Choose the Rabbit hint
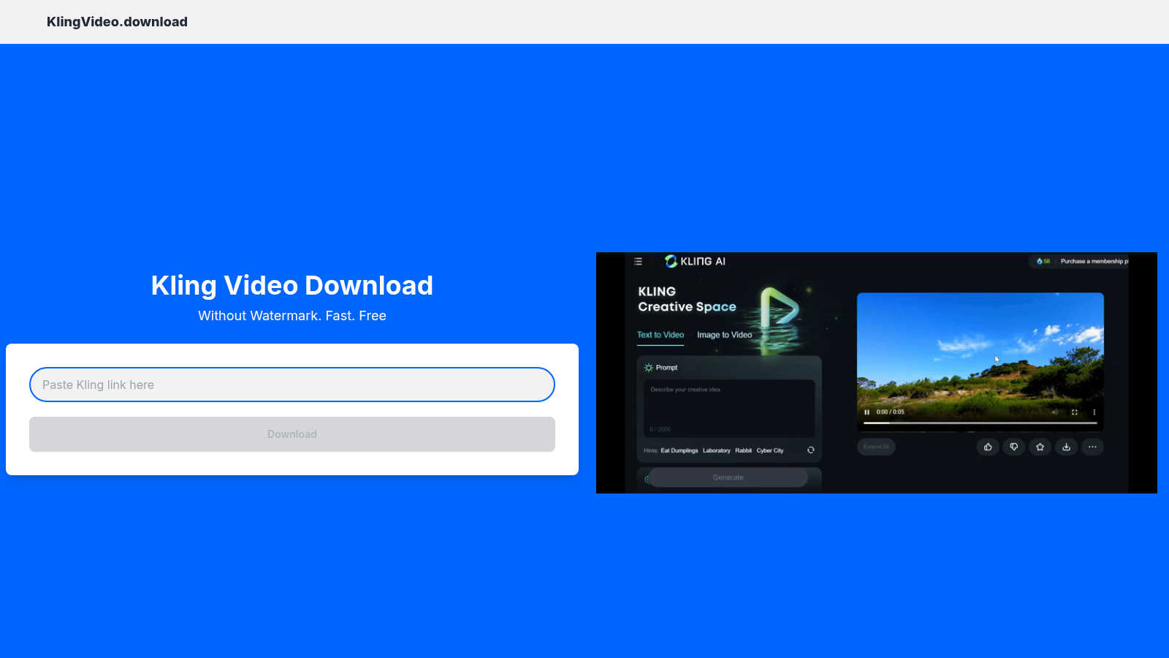The height and width of the screenshot is (658, 1169). pos(743,450)
